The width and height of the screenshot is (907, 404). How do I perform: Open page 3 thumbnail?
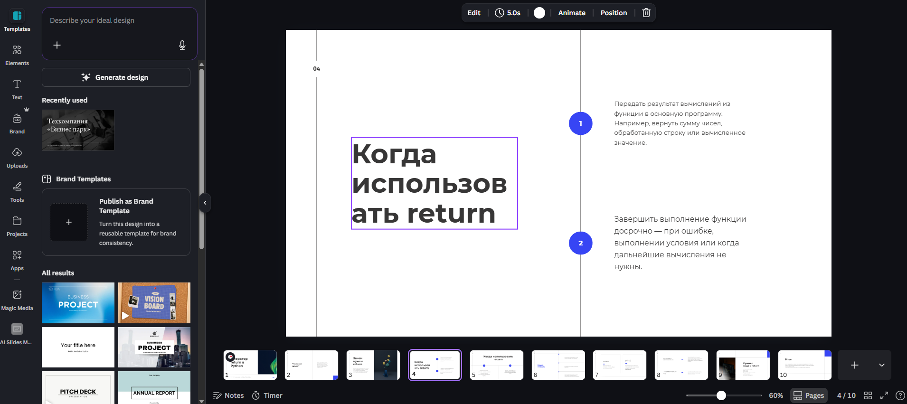pyautogui.click(x=373, y=365)
